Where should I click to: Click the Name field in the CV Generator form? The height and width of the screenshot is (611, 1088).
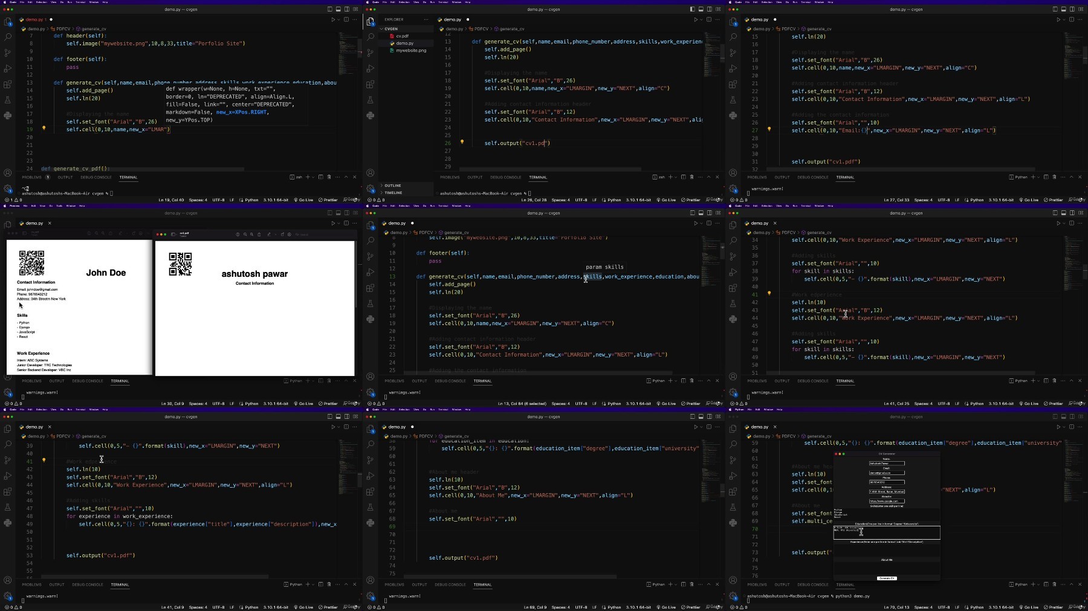887,464
